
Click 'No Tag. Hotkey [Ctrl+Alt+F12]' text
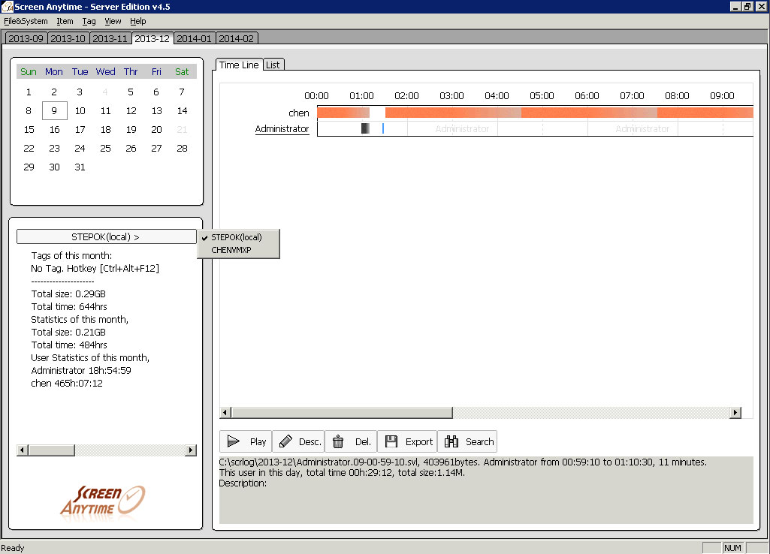[x=95, y=269]
